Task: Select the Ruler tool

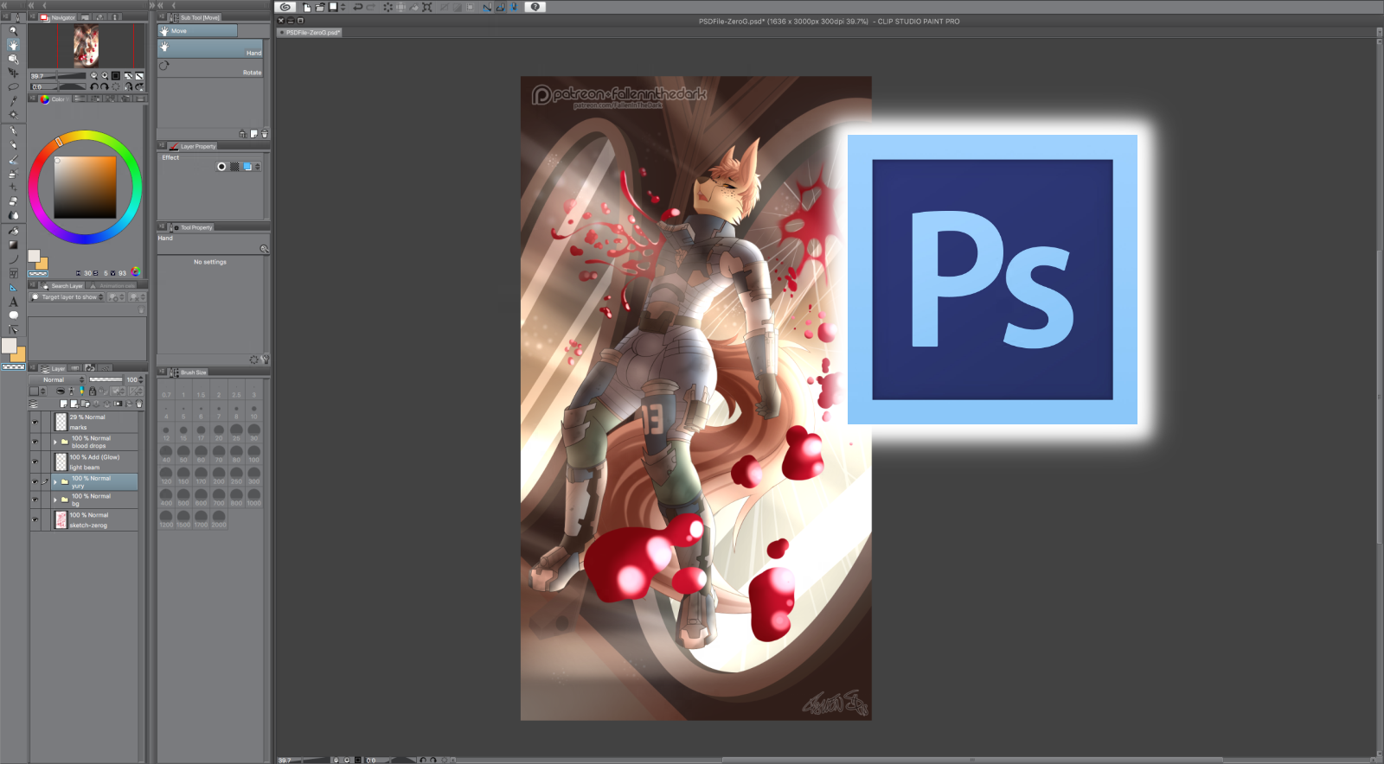Action: pyautogui.click(x=13, y=287)
